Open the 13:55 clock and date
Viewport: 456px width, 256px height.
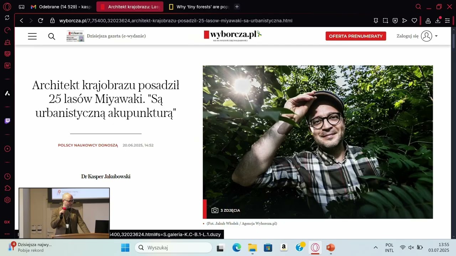[x=439, y=247]
